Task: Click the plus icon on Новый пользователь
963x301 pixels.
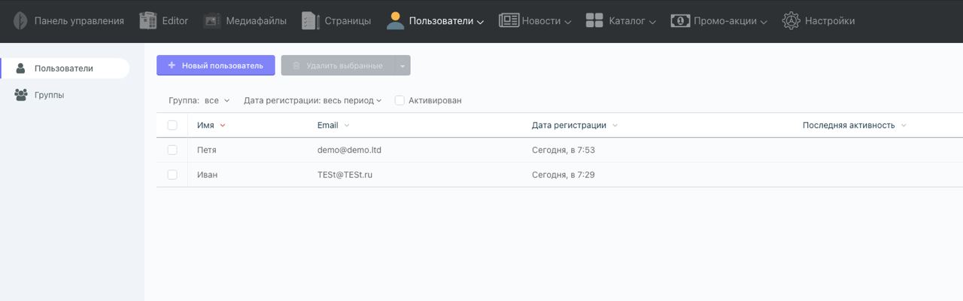Action: [x=172, y=65]
